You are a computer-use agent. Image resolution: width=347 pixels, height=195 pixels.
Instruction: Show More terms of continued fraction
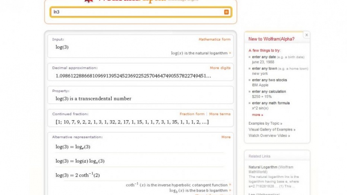(220, 114)
